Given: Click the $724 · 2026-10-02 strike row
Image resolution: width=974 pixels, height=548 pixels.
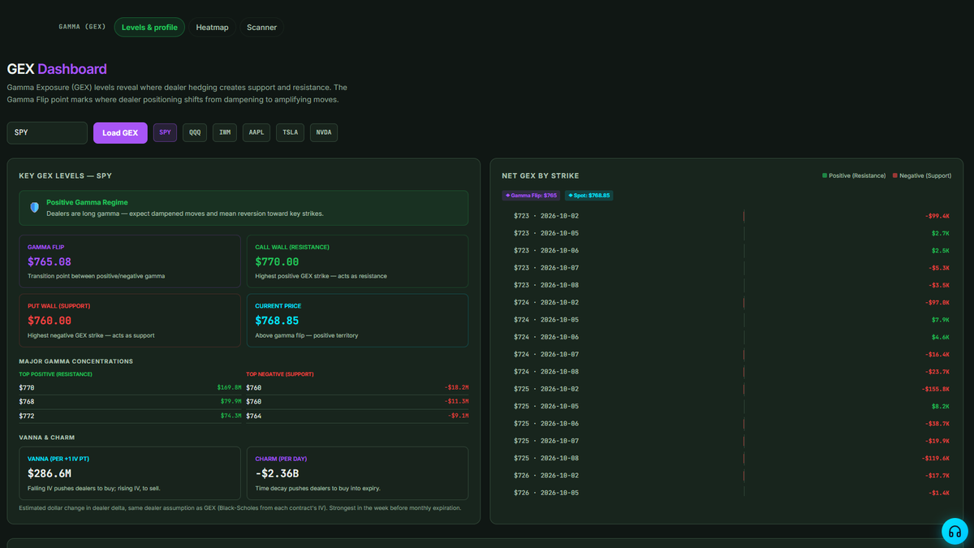Looking at the screenshot, I should (726, 302).
